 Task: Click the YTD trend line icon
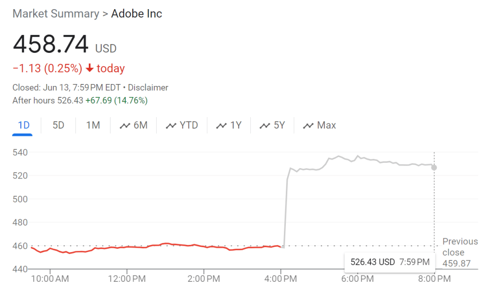tap(171, 126)
